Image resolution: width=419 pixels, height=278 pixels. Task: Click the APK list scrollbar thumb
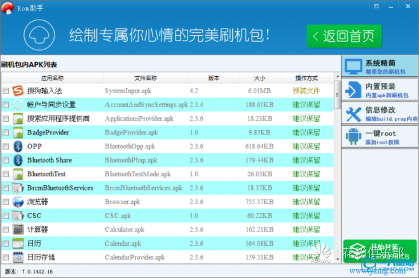338,95
